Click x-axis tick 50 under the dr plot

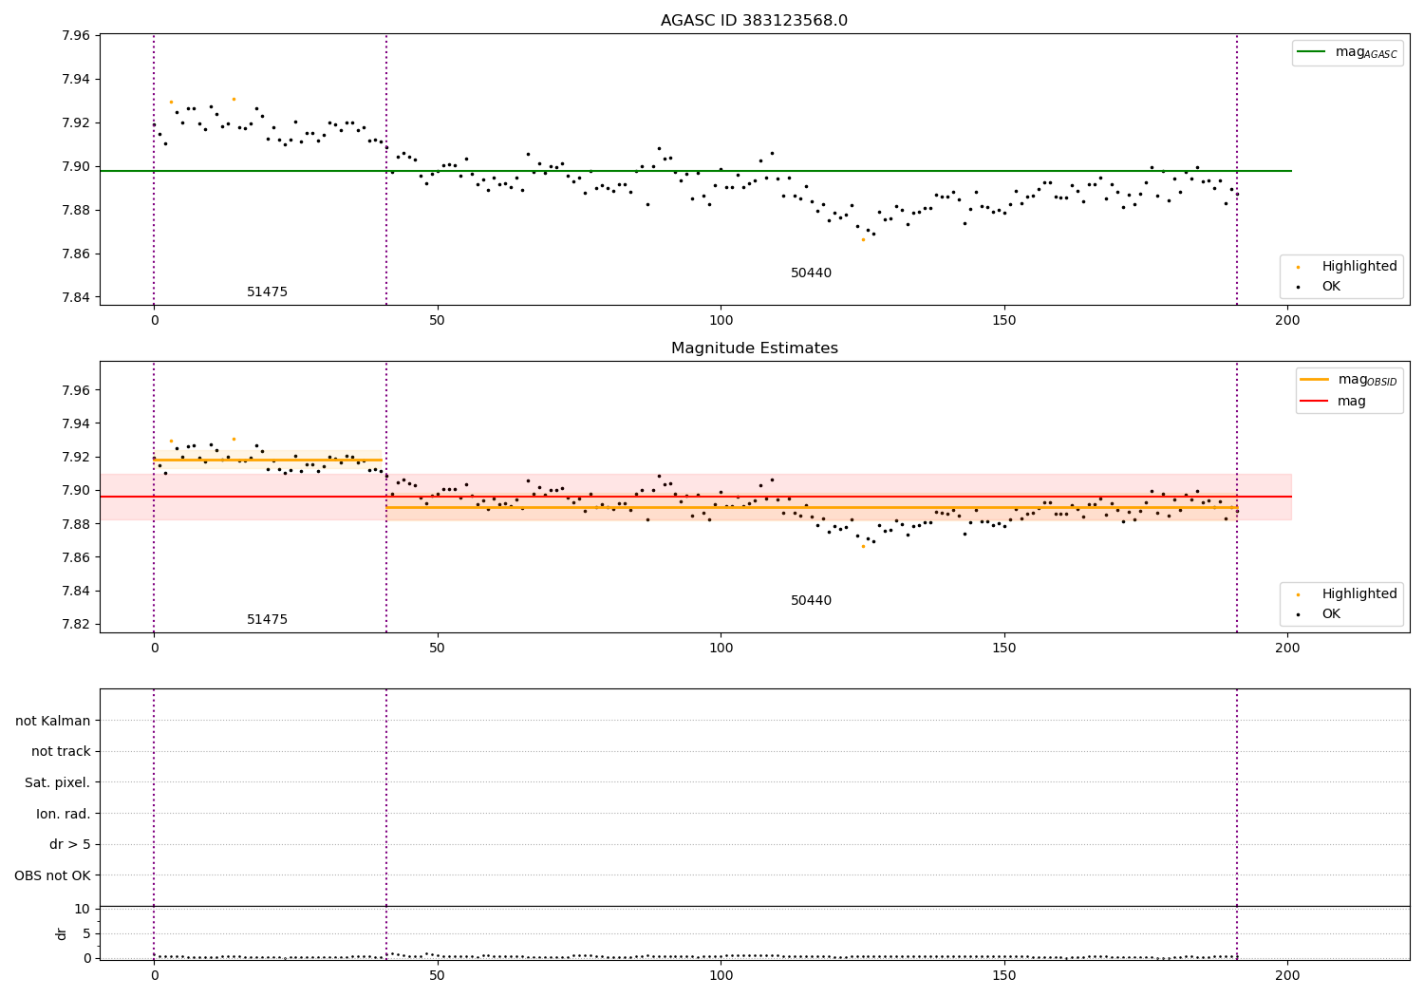pyautogui.click(x=437, y=975)
